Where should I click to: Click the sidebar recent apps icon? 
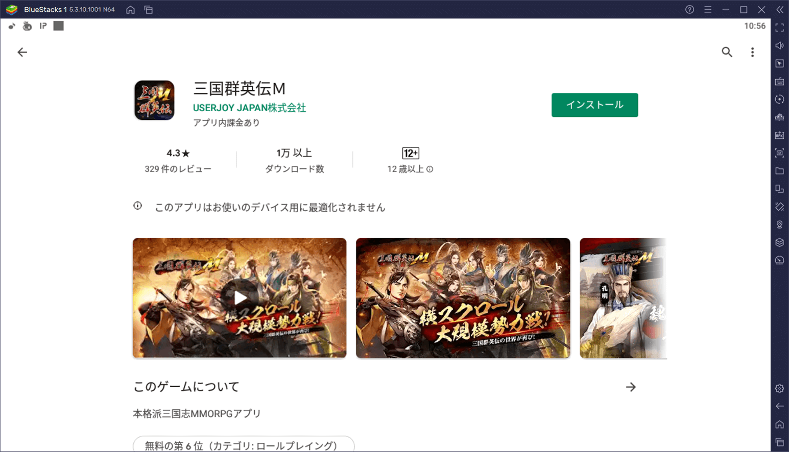click(779, 442)
